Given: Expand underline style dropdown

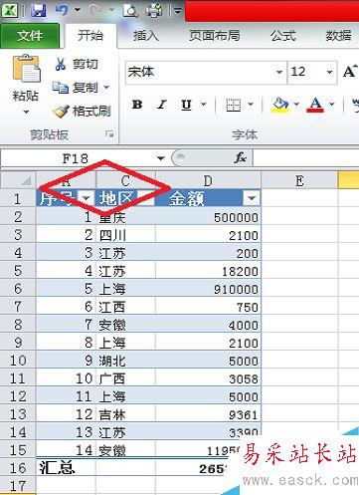Looking at the screenshot, I should 203,105.
